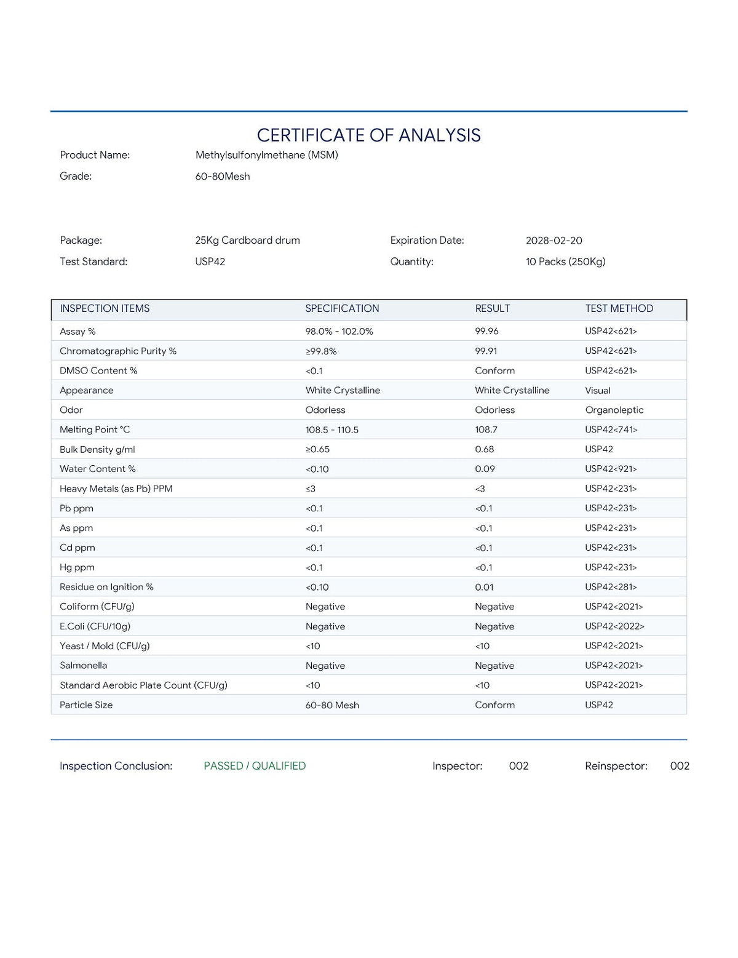The image size is (738, 958).
Task: Click the 'Inspector:' label
Action: click(458, 766)
